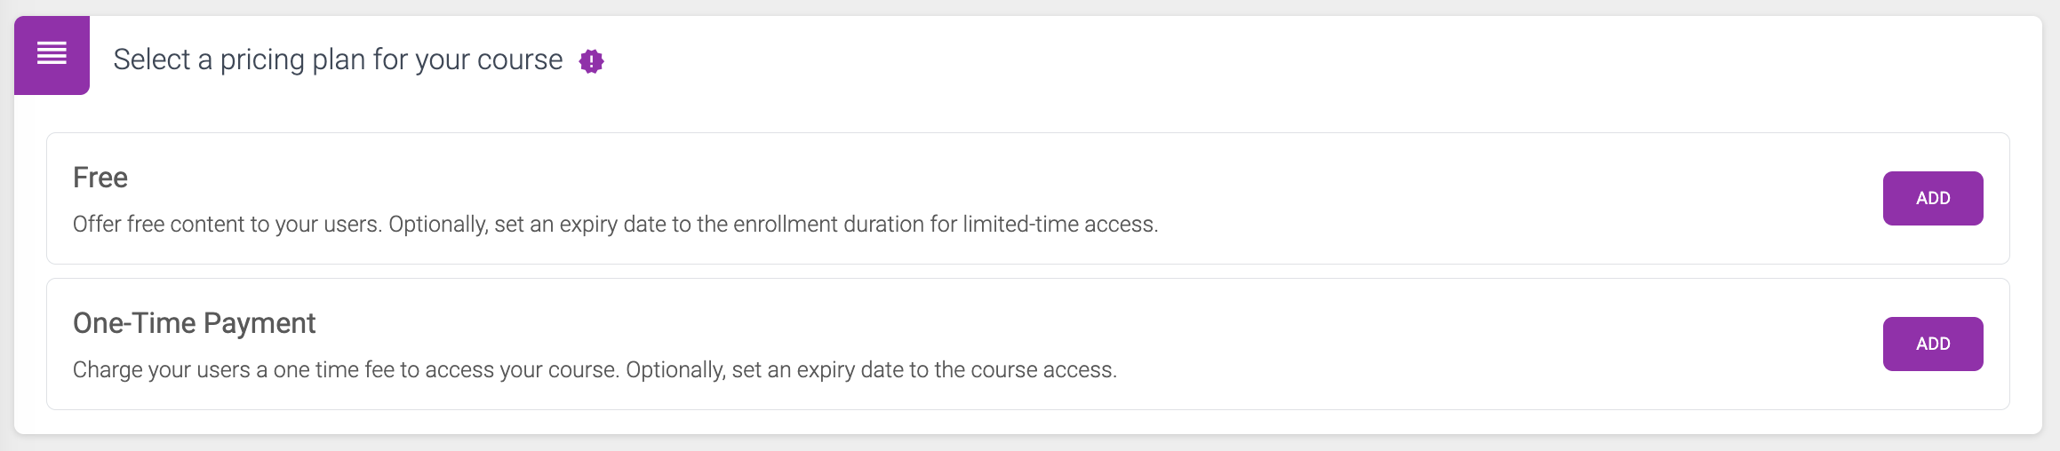Click 'Charge your users a one time fee' sentence
The height and width of the screenshot is (451, 2060).
234,369
